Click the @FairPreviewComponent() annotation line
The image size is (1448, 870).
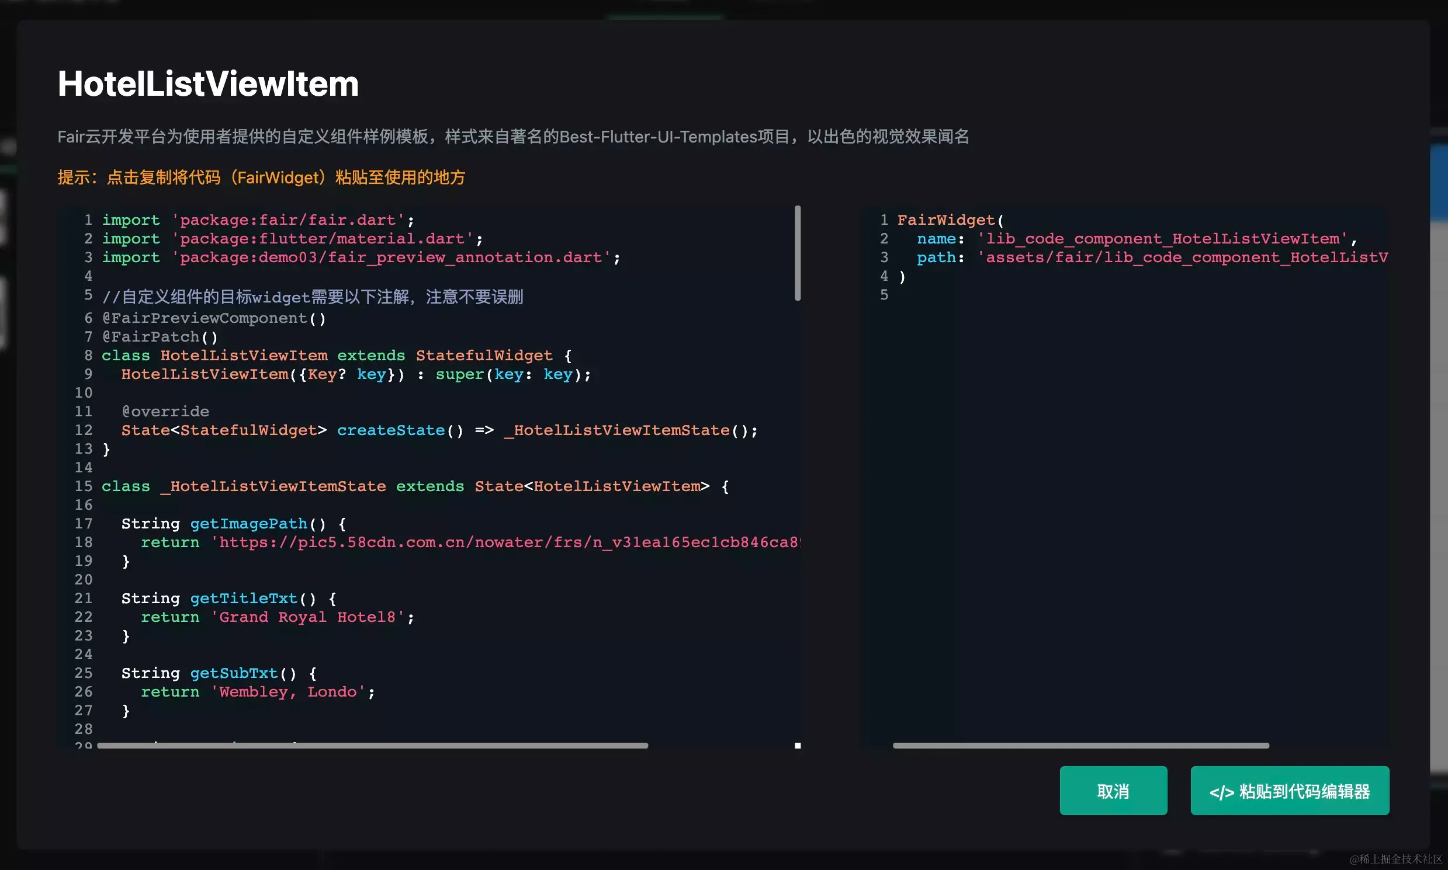click(x=213, y=318)
